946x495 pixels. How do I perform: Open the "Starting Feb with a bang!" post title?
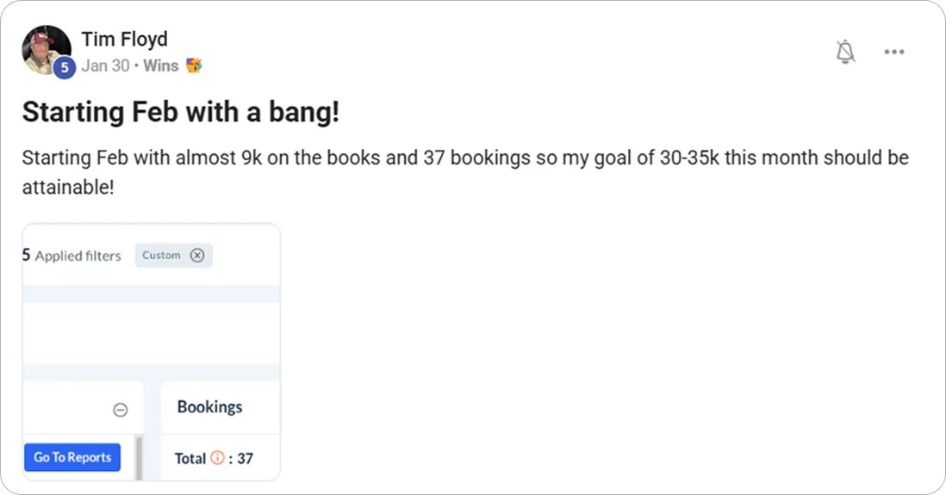click(x=181, y=113)
